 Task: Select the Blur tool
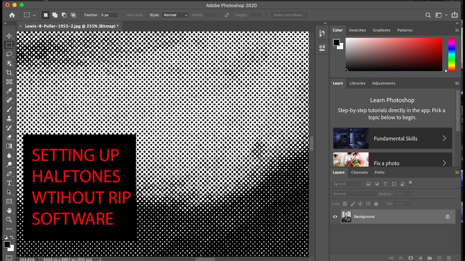[x=9, y=156]
